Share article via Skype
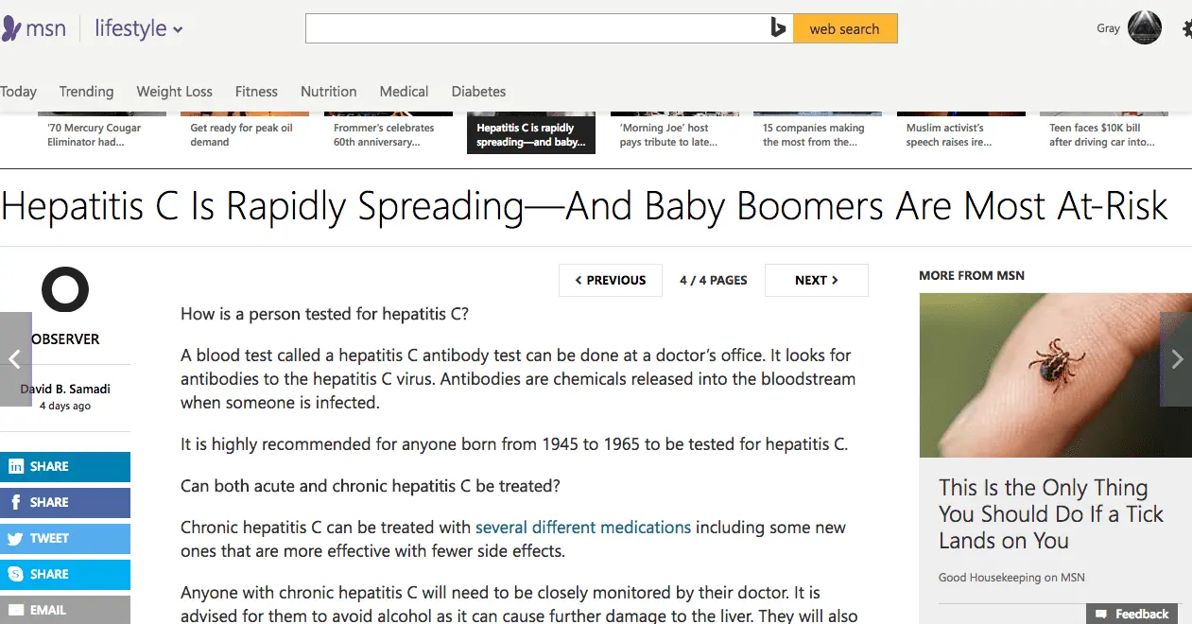This screenshot has height=624, width=1192. coord(64,574)
